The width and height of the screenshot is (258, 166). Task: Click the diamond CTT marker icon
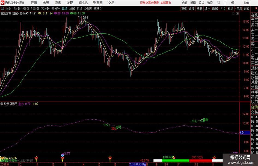click(x=62, y=155)
